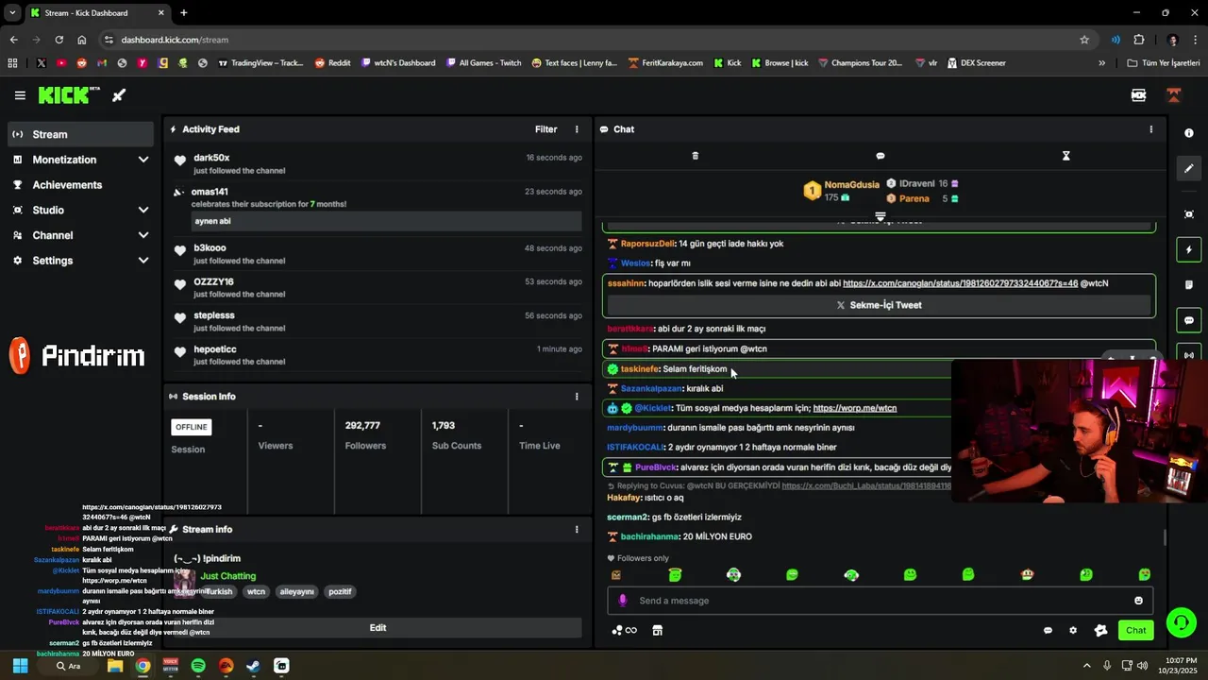Open the All Games - Twitch bookmark
The width and height of the screenshot is (1208, 680).
[483, 63]
